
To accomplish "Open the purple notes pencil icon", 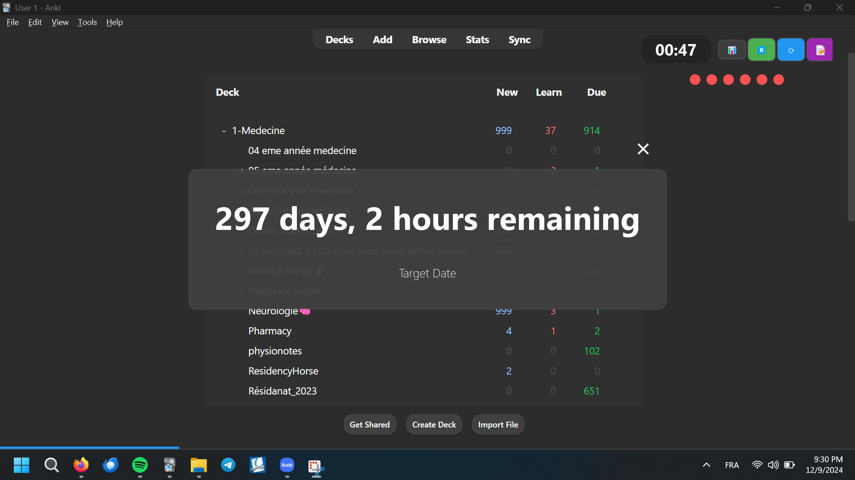I will [x=820, y=50].
